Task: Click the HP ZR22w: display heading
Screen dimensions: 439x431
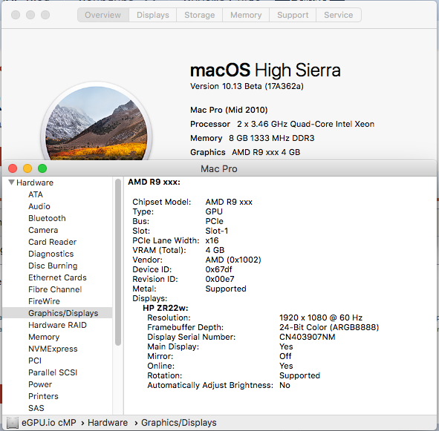Action: [166, 308]
